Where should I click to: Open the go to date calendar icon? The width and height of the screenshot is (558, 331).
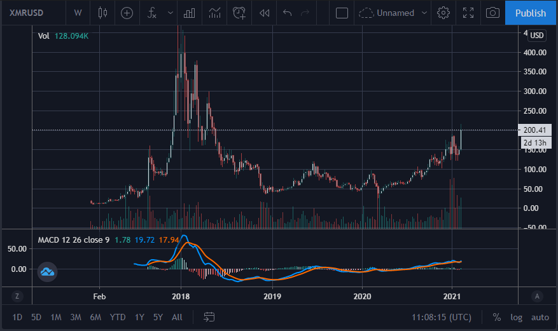pos(209,317)
